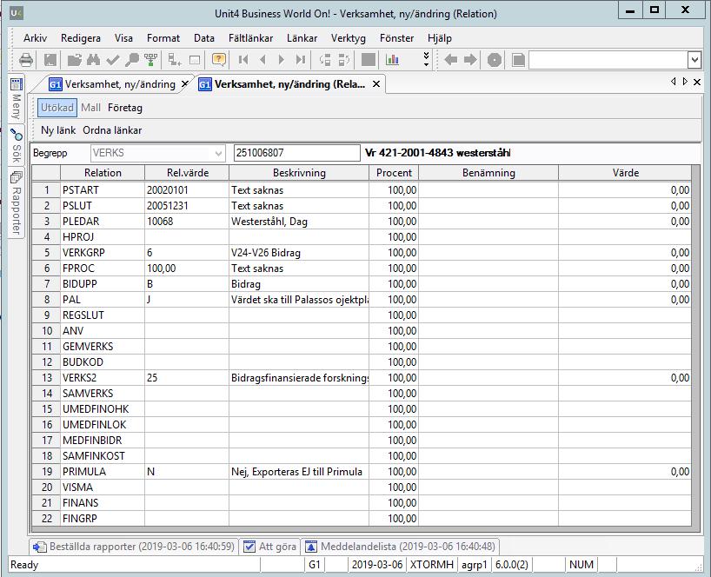
Task: Open the Länkar menu
Action: pyautogui.click(x=302, y=38)
